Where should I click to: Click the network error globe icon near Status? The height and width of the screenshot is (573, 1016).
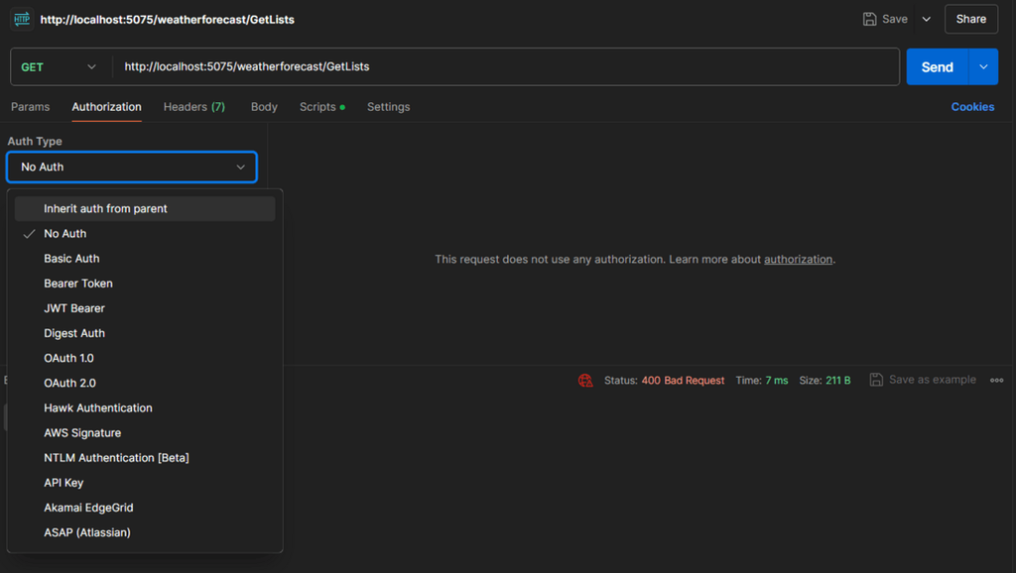pos(585,381)
